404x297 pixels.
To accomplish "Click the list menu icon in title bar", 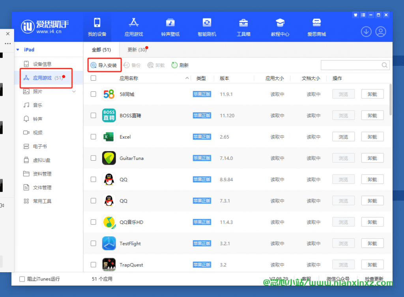I will point(363,15).
